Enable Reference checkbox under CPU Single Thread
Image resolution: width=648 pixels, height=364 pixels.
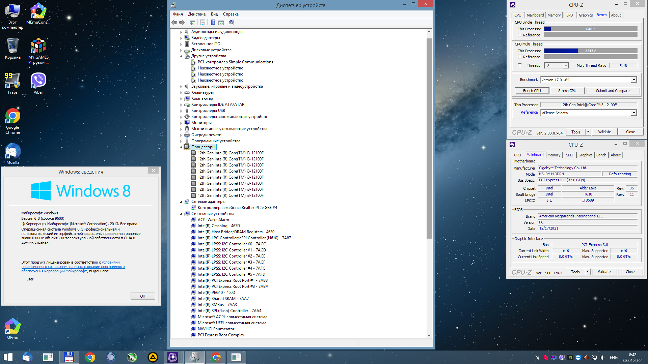[x=520, y=35]
